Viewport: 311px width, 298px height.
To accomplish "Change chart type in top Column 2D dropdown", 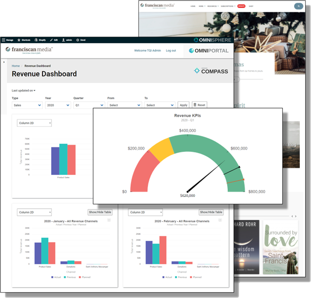I will pyautogui.click(x=34, y=123).
